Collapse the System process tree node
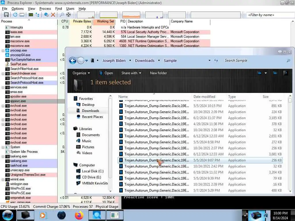This screenshot has height=221, width=295. point(3,147)
